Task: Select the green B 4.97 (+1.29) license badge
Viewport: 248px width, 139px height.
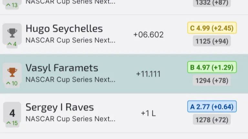Action: coord(212,68)
